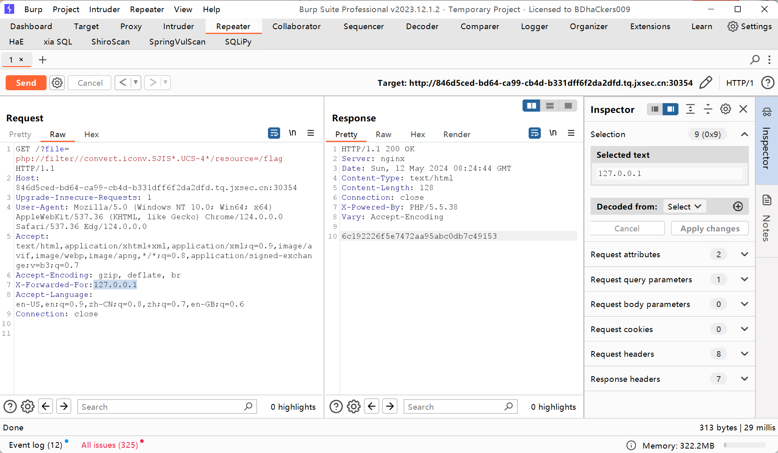The height and width of the screenshot is (453, 778).
Task: Open All issues (325) link
Action: click(x=110, y=445)
